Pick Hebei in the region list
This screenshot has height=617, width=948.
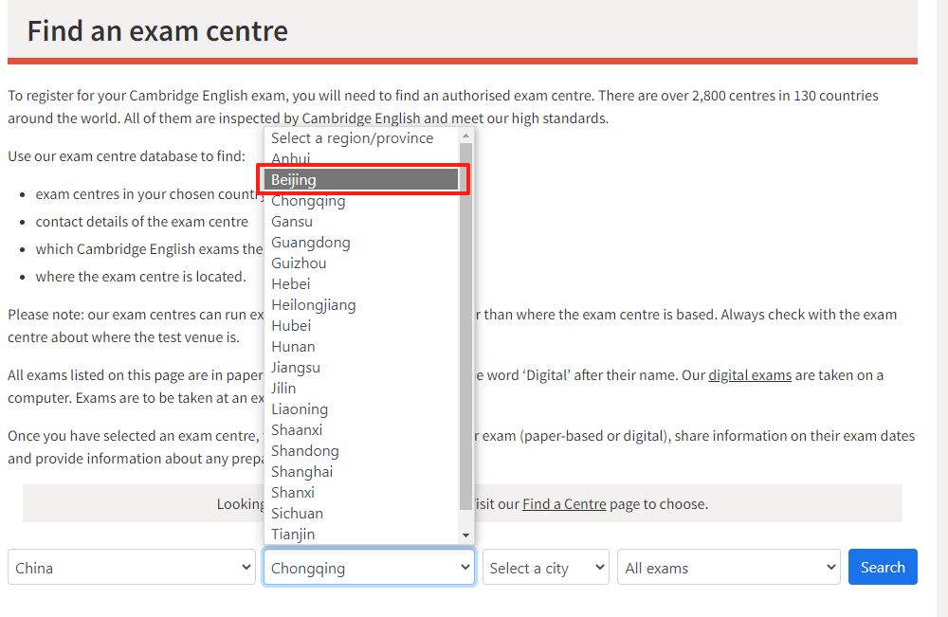tap(361, 284)
